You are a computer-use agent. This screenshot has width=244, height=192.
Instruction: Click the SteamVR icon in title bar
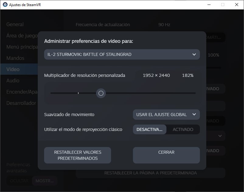tap(5, 5)
